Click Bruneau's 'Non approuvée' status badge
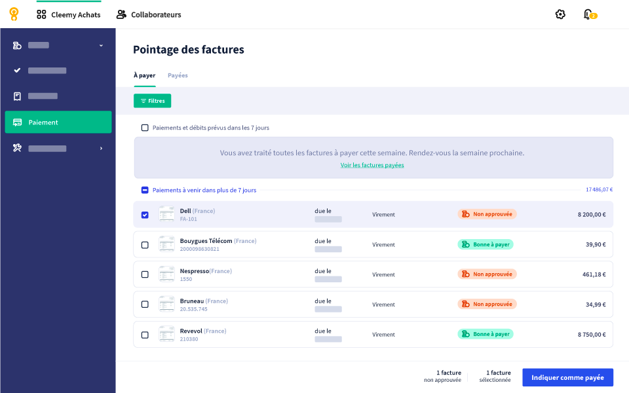Screen dimensions: 629x393 pos(487,304)
